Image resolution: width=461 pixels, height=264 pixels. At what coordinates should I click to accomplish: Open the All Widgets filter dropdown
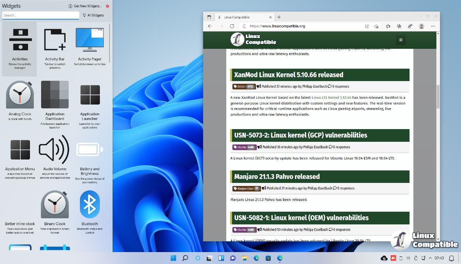click(x=93, y=15)
